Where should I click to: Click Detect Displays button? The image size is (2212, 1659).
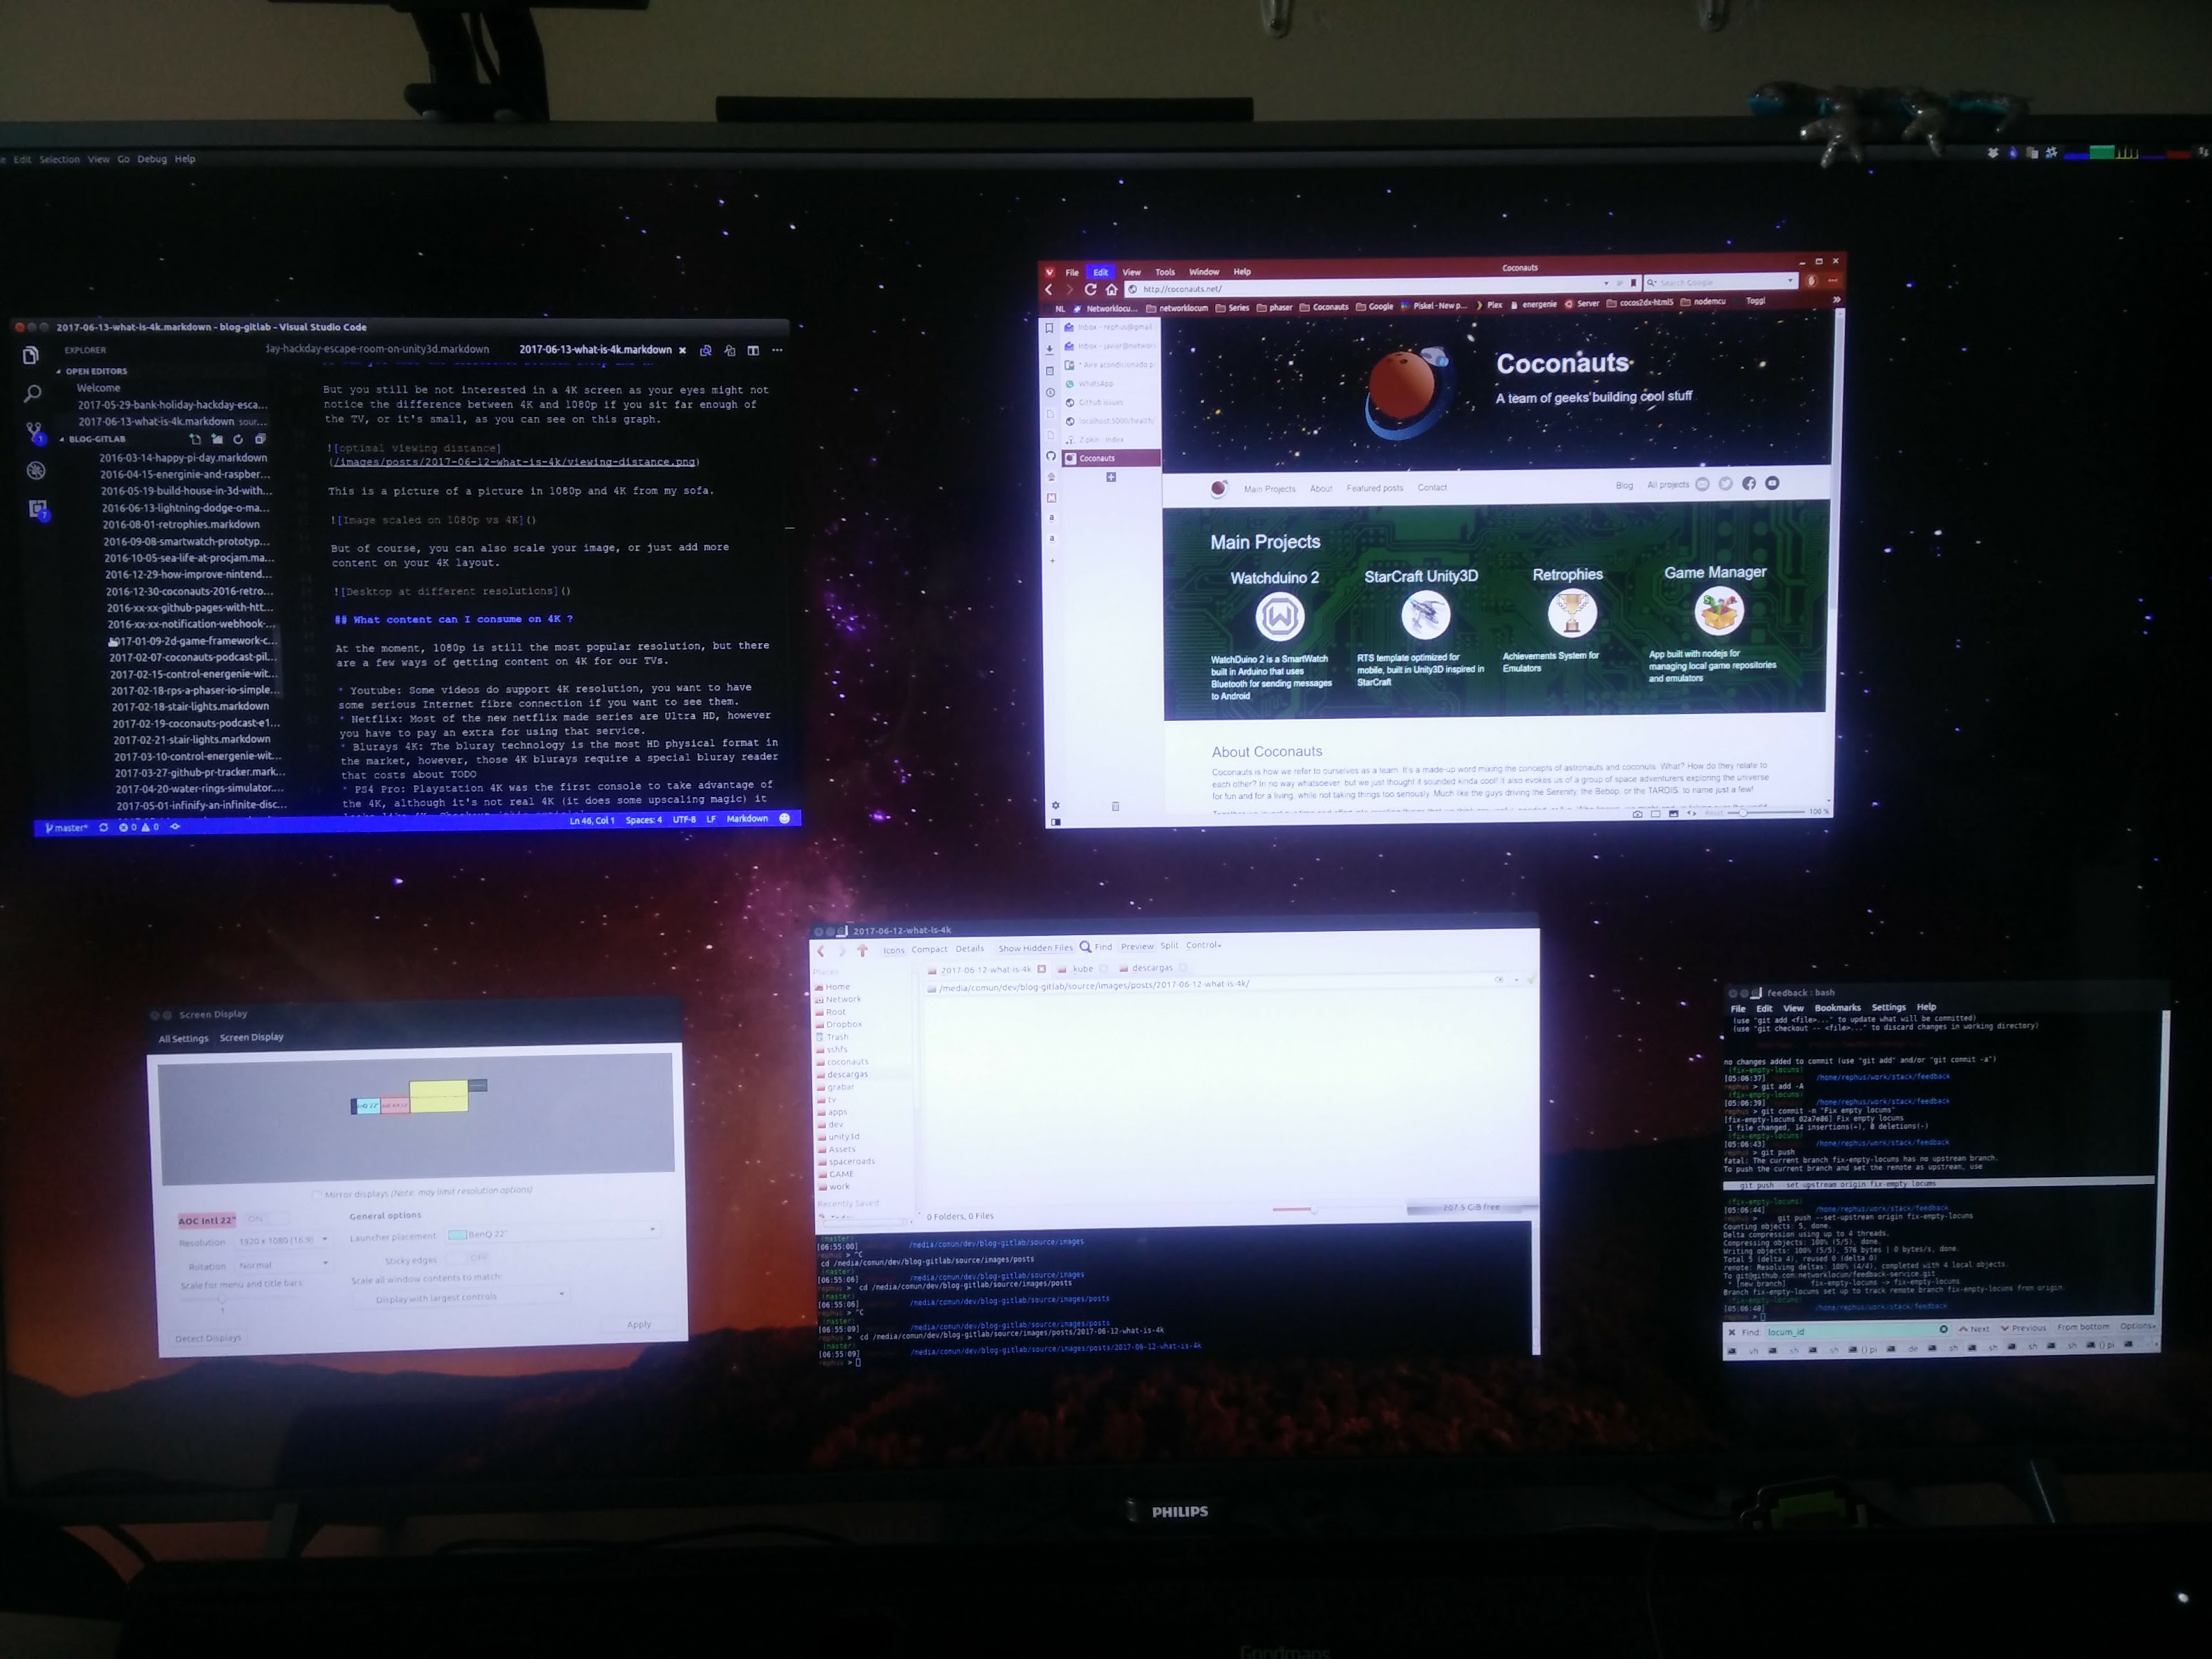pos(208,1338)
